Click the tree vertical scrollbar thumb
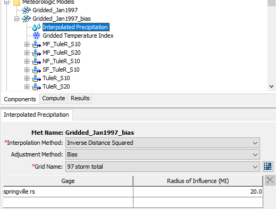 coord(271,3)
